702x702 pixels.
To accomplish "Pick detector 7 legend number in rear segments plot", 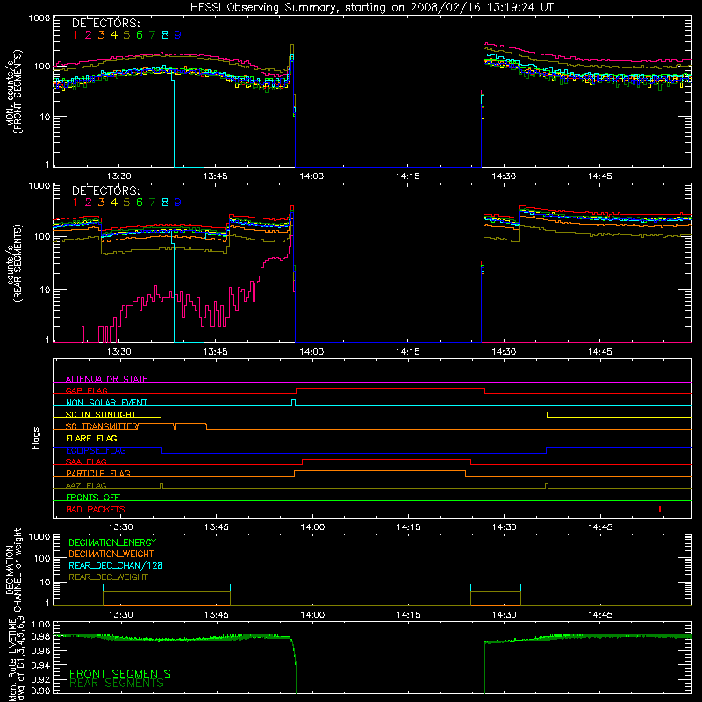I will [152, 203].
